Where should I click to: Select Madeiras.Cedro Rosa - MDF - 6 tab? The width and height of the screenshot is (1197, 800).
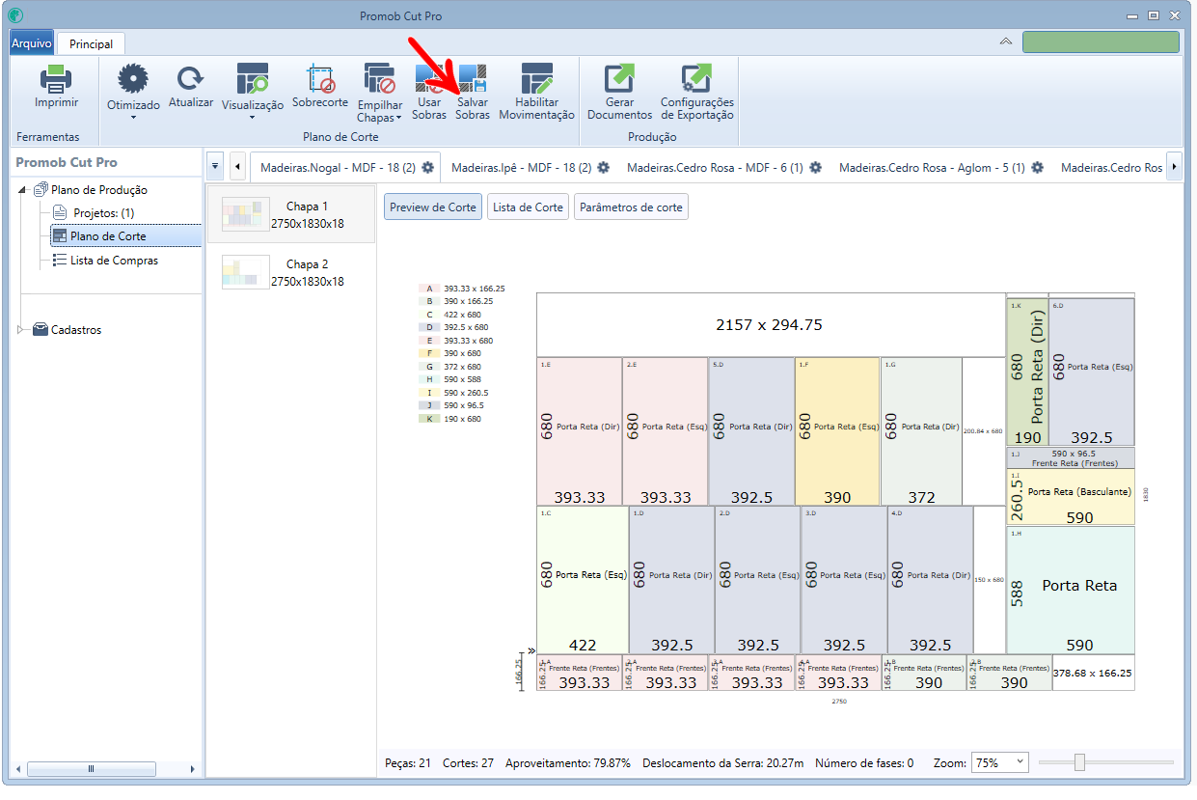[x=723, y=167]
